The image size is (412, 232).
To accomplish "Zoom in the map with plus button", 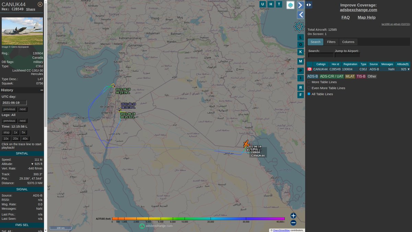I will 293,216.
